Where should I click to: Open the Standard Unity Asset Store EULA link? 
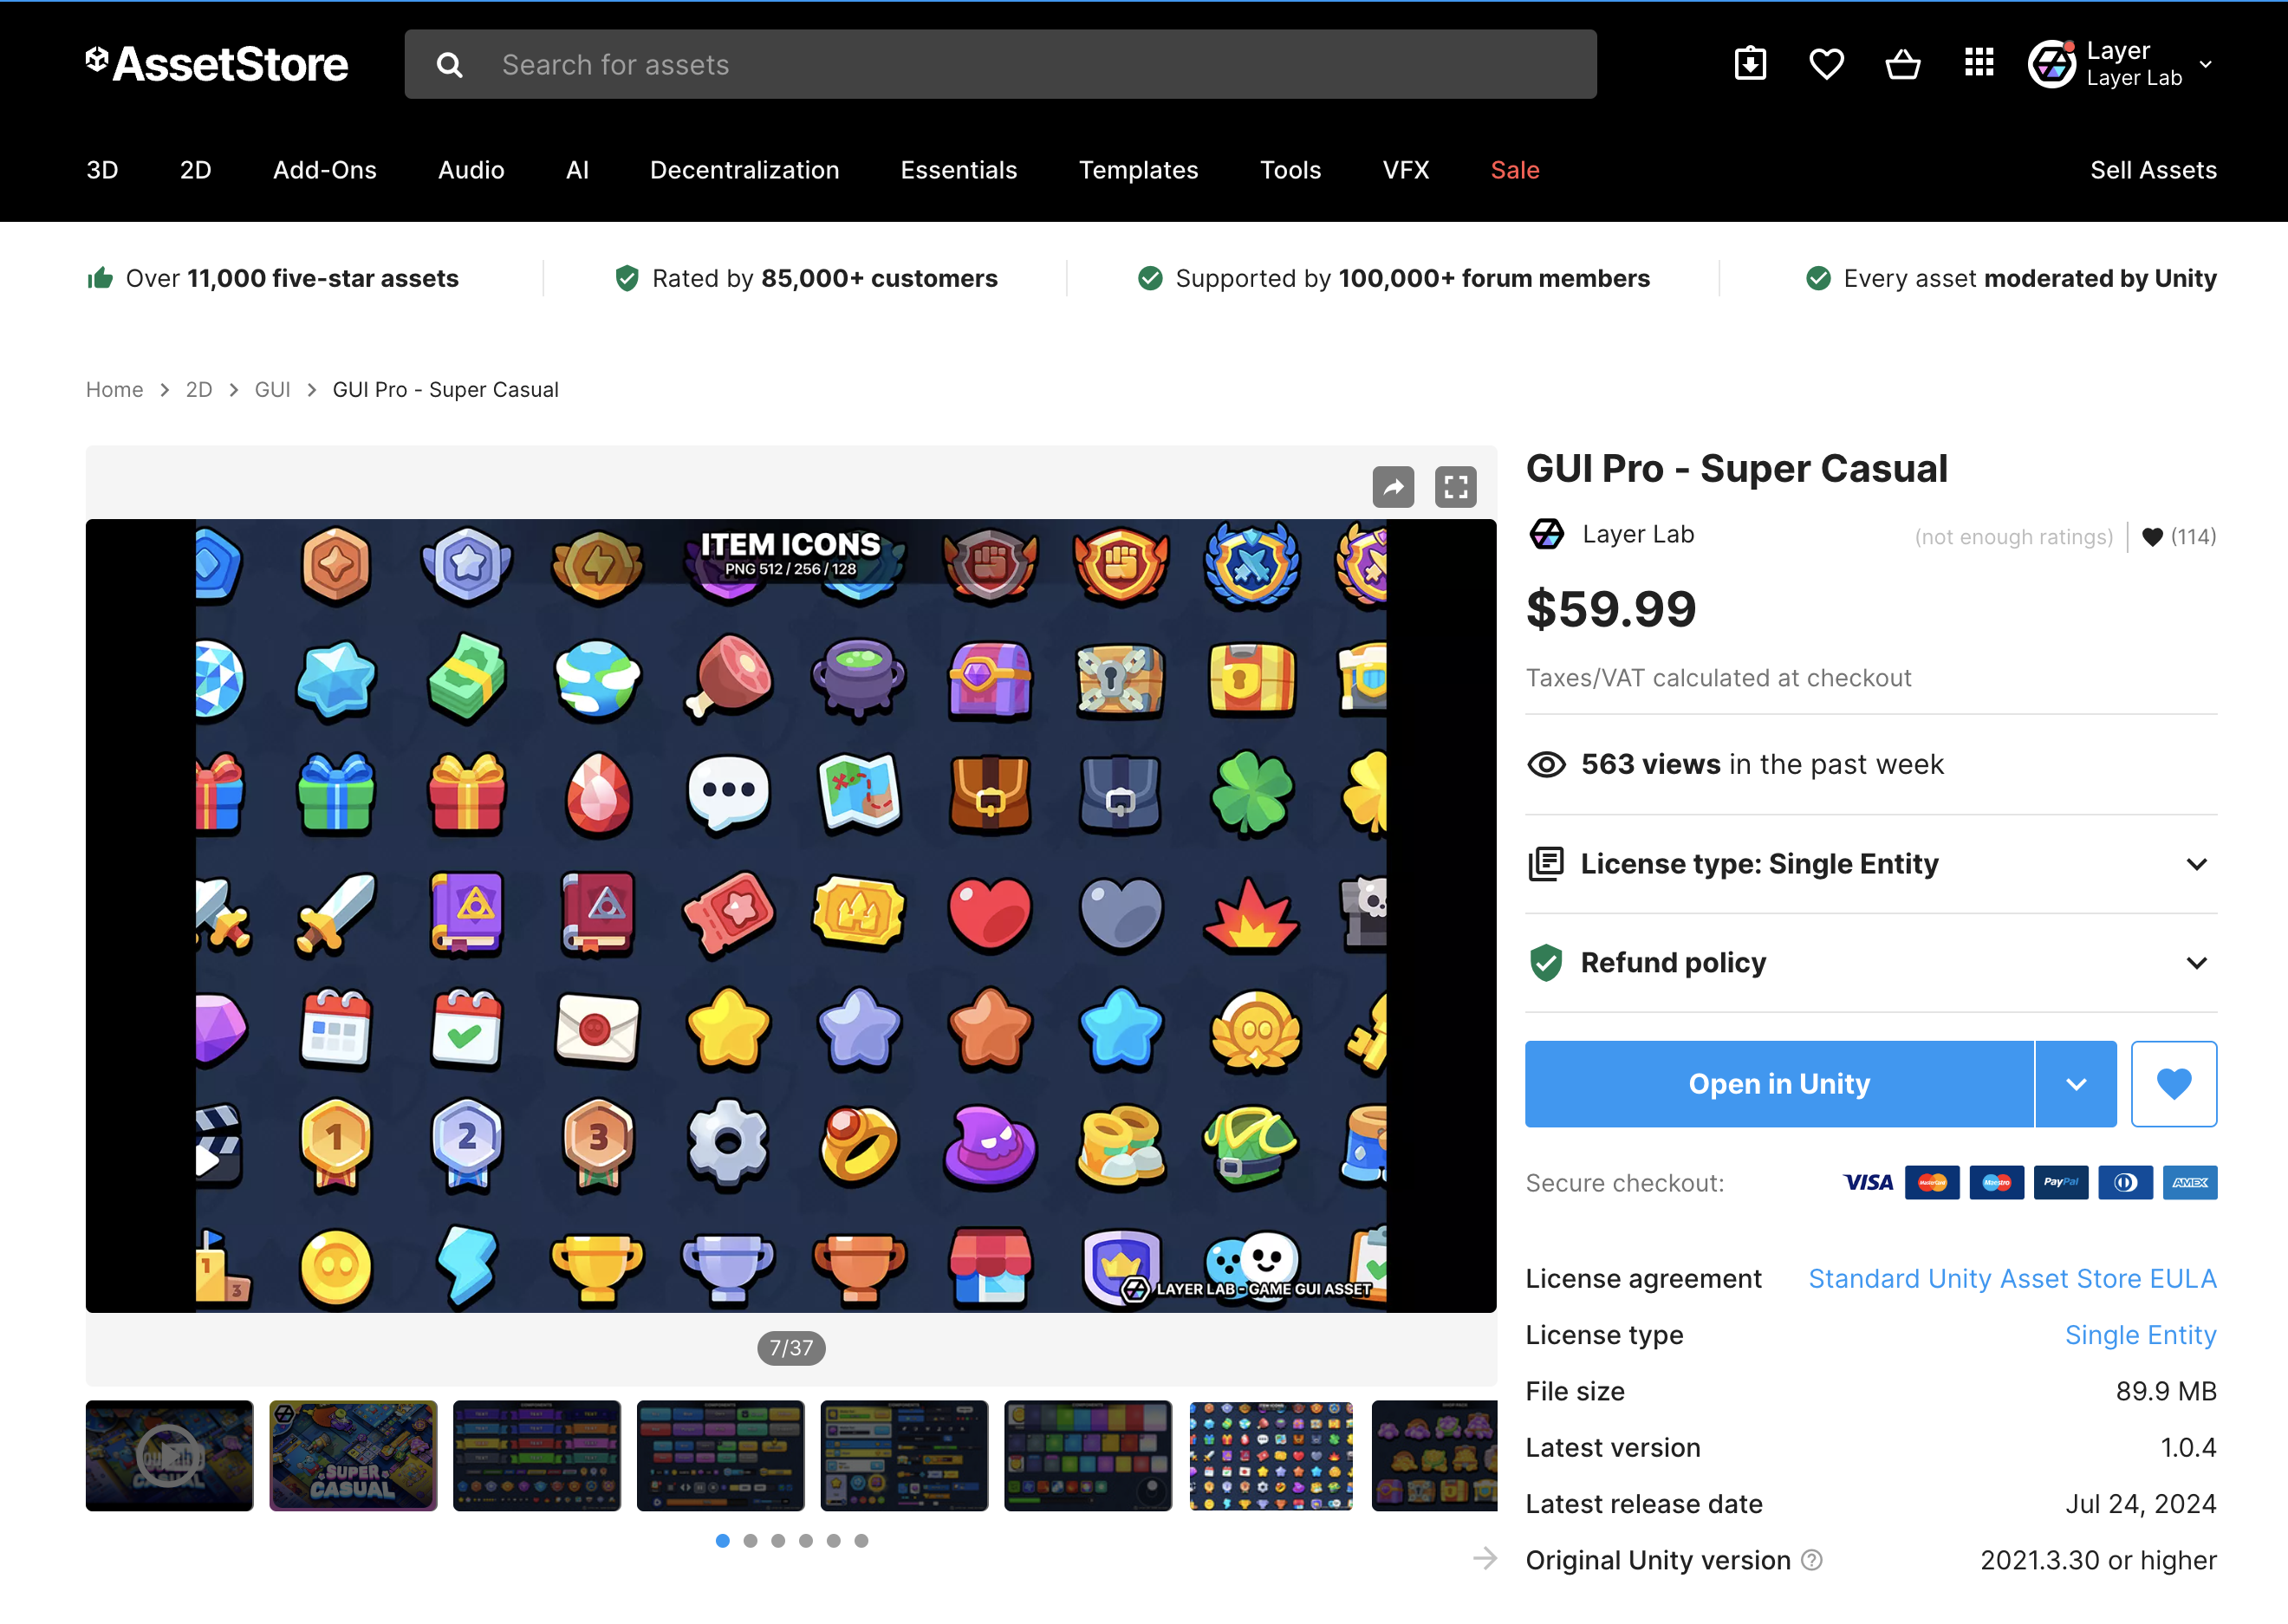coord(2012,1278)
